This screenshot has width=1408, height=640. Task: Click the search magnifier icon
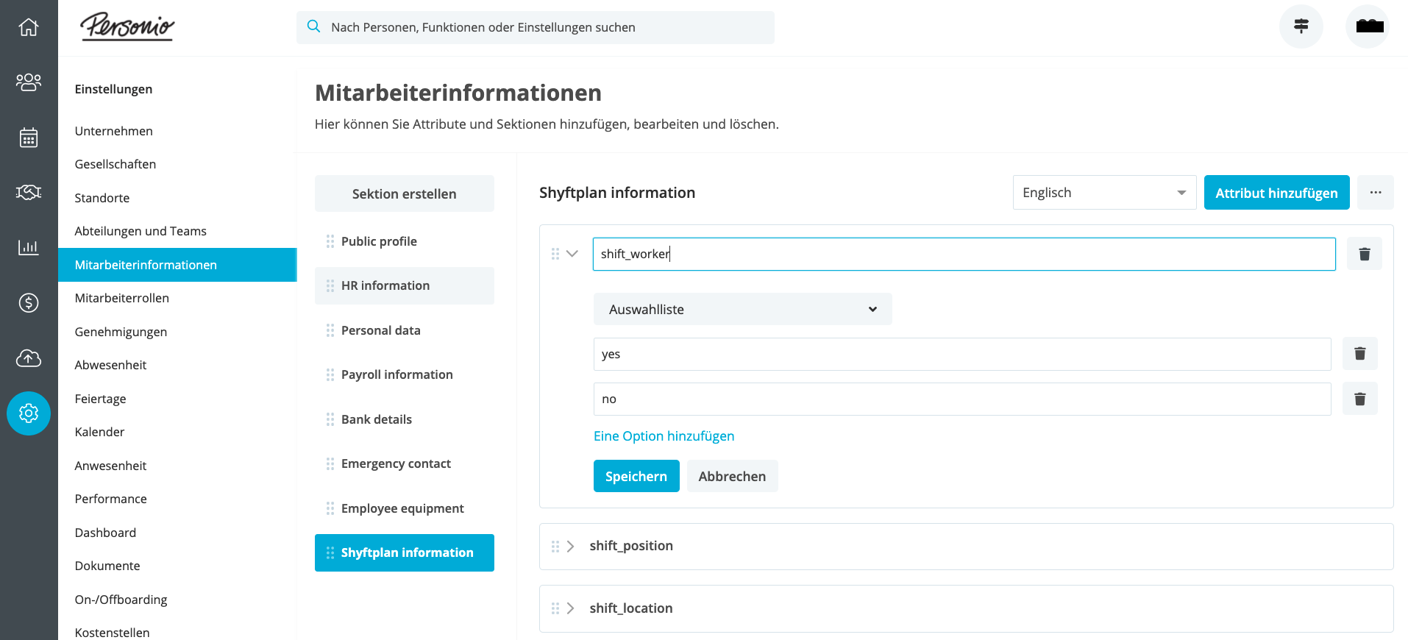click(313, 26)
